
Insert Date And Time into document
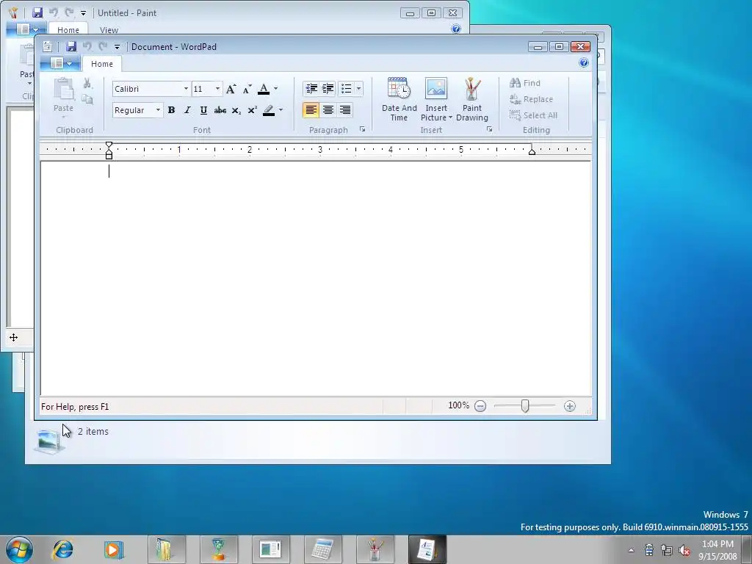[x=399, y=99]
